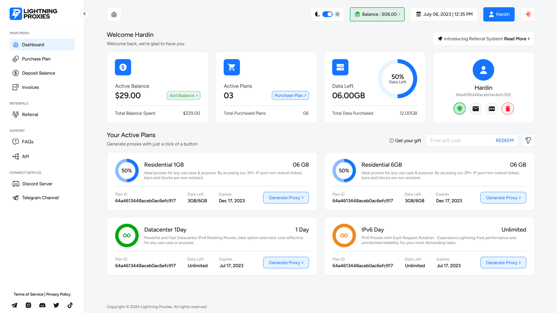This screenshot has width=557, height=313.
Task: Click the logout icon in the top bar
Action: click(527, 14)
